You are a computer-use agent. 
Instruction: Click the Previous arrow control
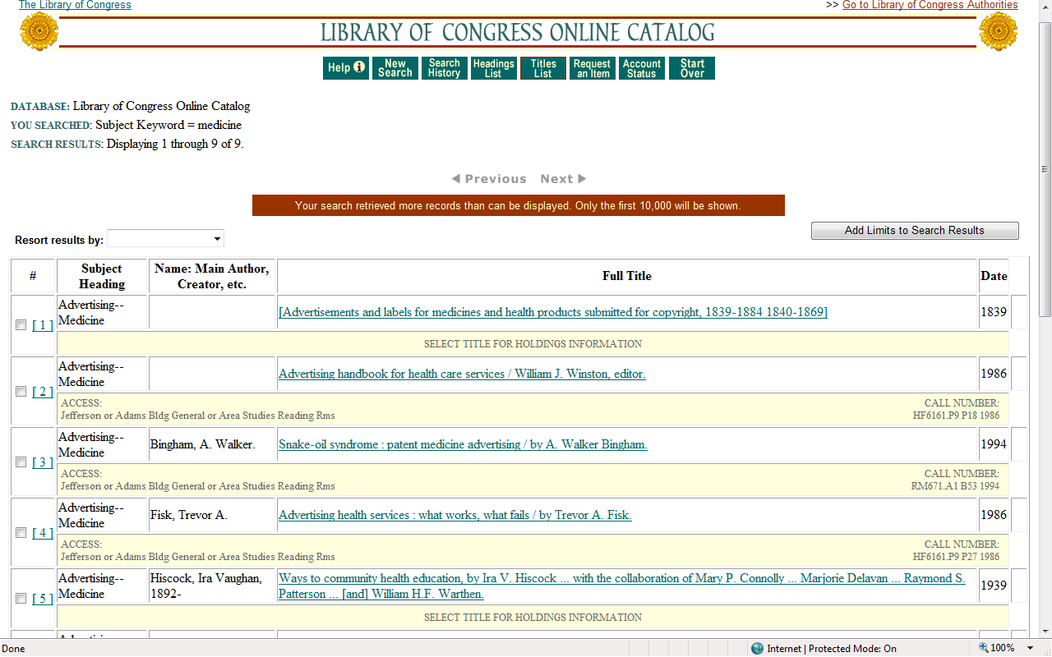pyautogui.click(x=489, y=179)
